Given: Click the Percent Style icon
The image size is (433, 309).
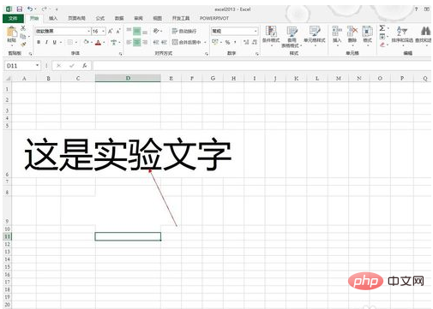Looking at the screenshot, I should (x=227, y=42).
